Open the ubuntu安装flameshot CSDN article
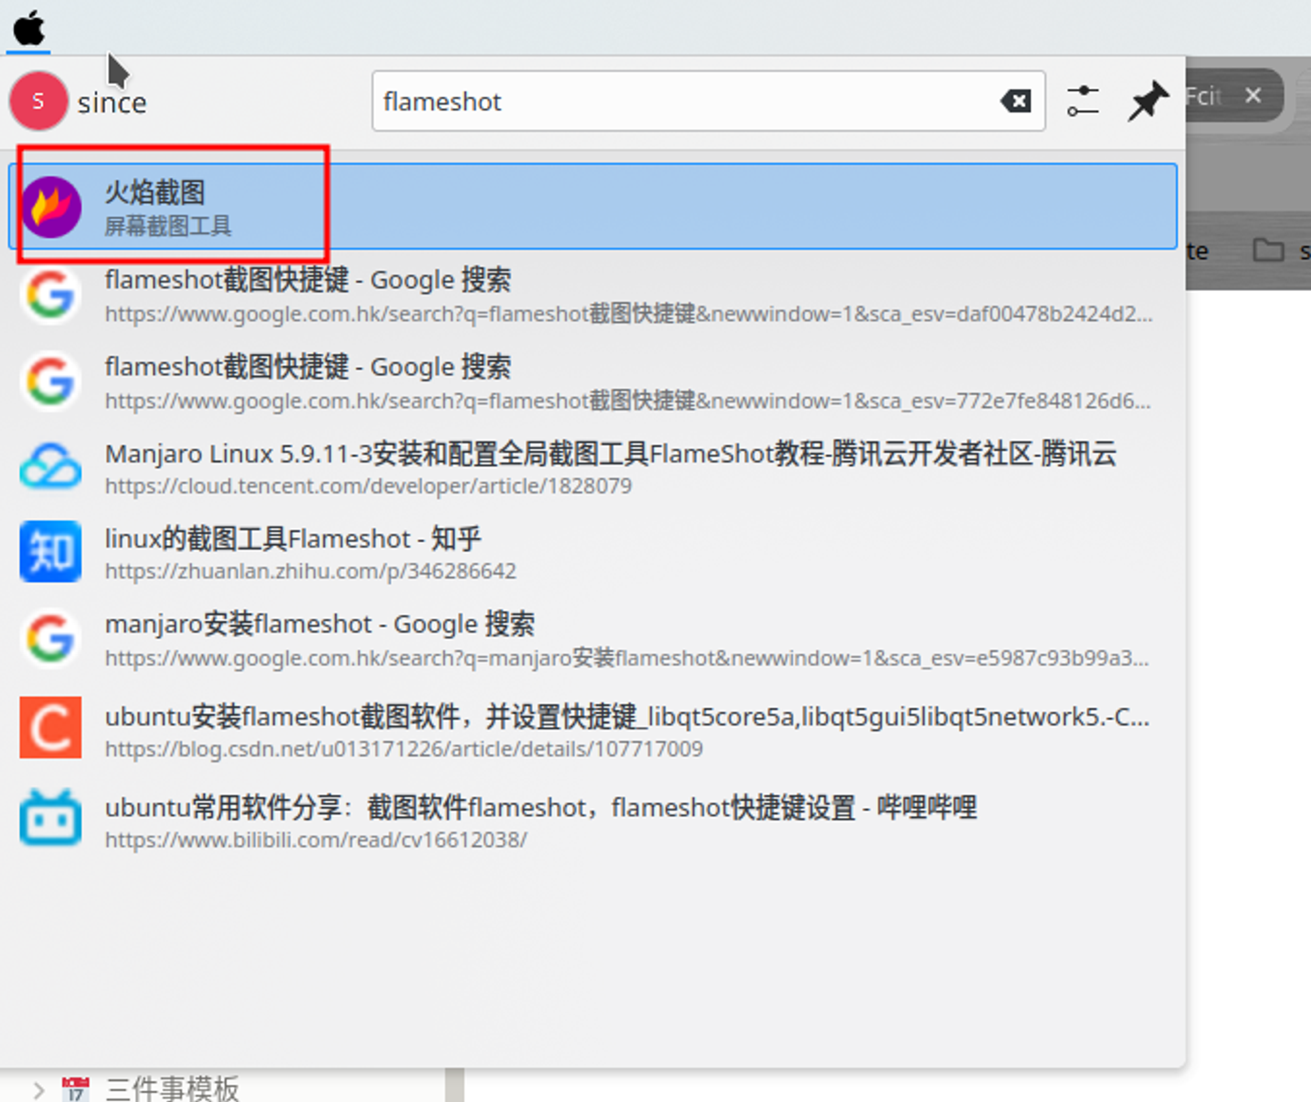This screenshot has width=1311, height=1102. [627, 717]
